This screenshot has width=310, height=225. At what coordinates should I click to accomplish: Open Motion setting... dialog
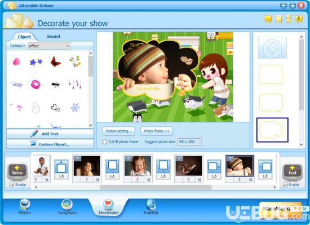(118, 131)
